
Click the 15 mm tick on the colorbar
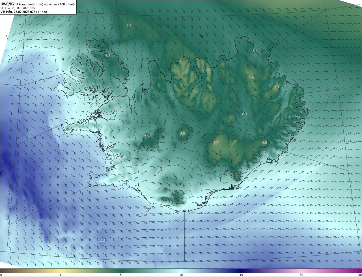click(x=241, y=275)
